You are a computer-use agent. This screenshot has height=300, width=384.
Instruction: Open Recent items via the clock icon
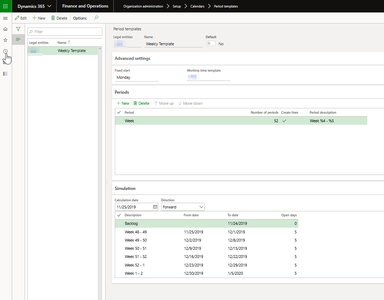pos(5,51)
